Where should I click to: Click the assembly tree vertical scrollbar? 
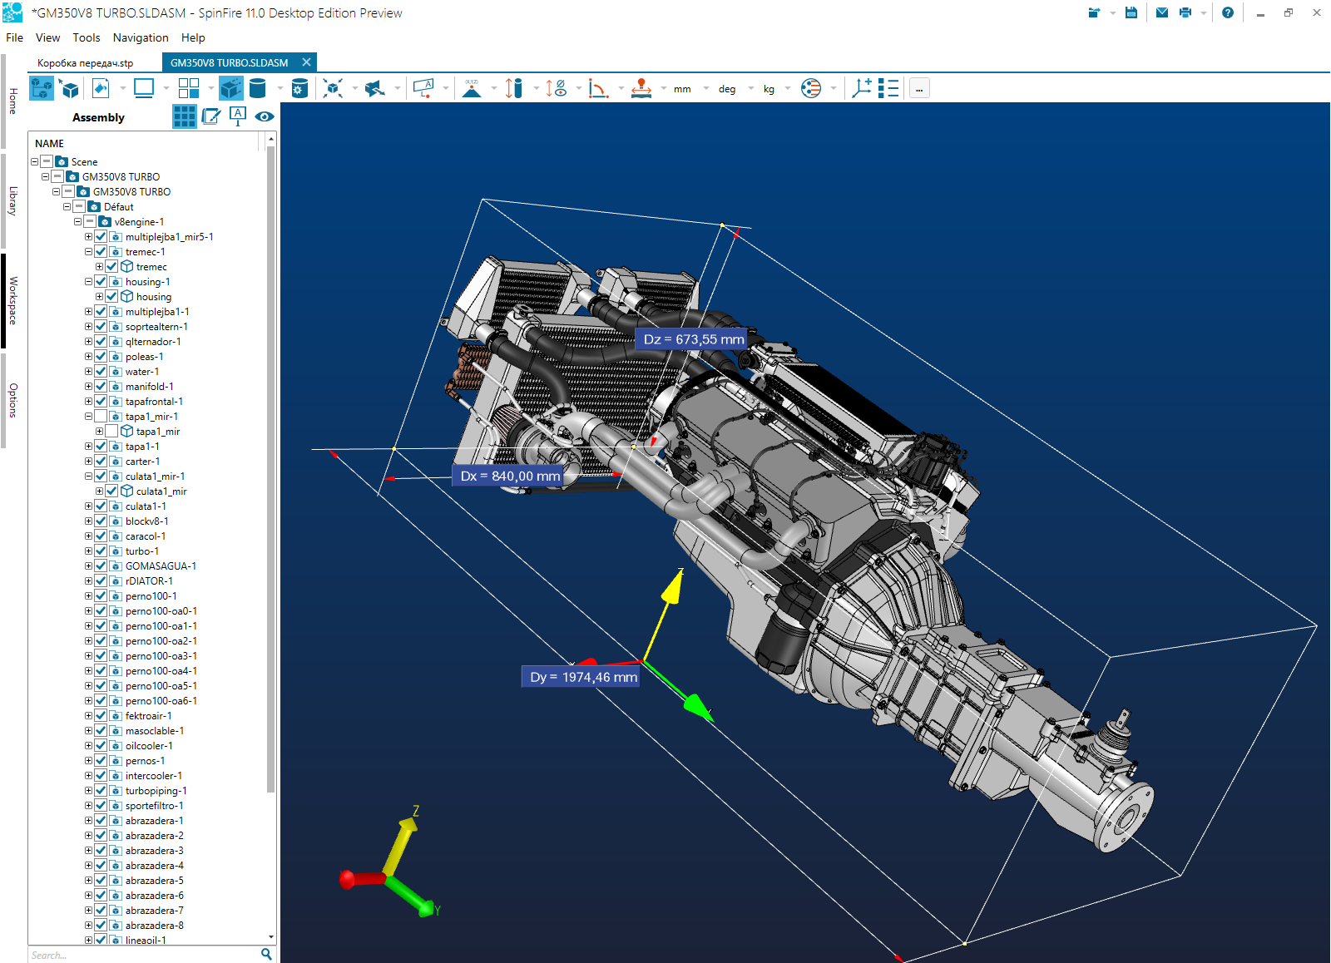point(270,470)
